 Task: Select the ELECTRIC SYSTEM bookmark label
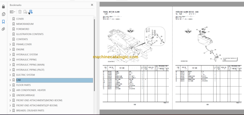pos(25,75)
